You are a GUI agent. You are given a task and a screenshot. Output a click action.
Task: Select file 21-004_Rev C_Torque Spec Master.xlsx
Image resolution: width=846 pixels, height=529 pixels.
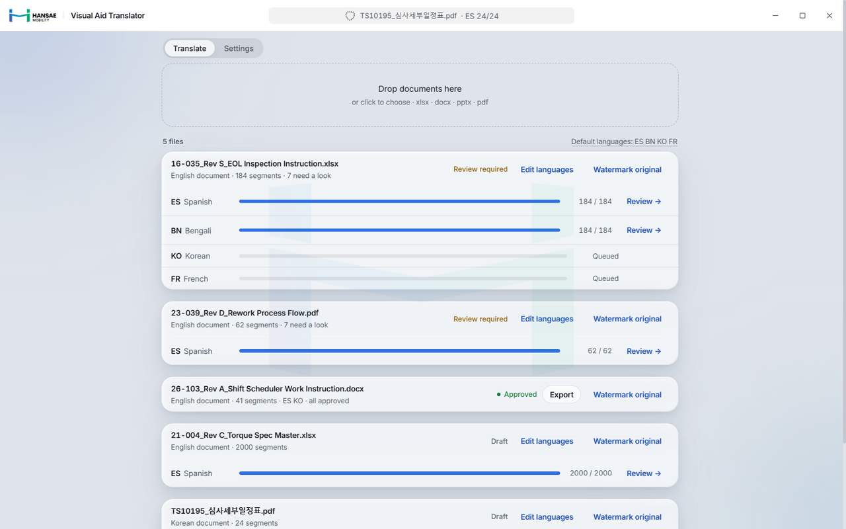[243, 436]
